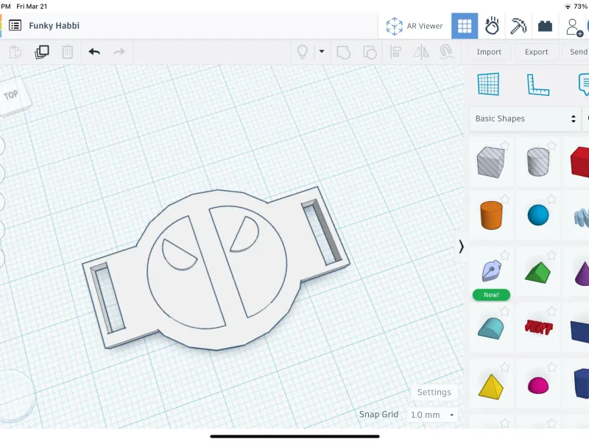Viewport: 589px width, 442px height.
Task: Pick the red Text shape
Action: click(538, 327)
